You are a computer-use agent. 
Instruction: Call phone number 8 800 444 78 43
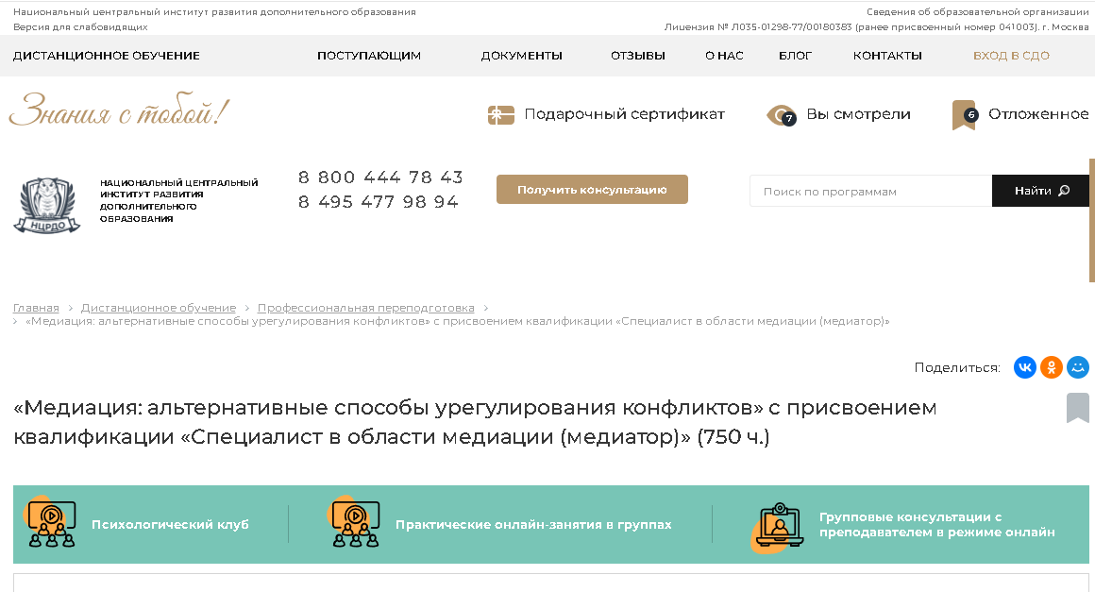pyautogui.click(x=380, y=178)
